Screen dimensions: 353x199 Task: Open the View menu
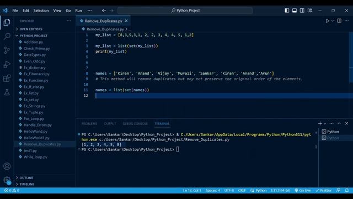(57, 11)
